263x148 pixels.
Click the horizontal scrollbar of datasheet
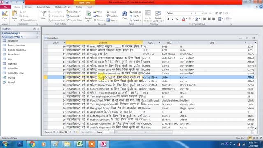tap(145, 132)
